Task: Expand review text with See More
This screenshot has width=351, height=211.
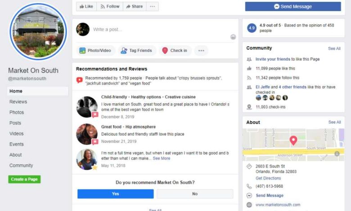Action: point(162,158)
